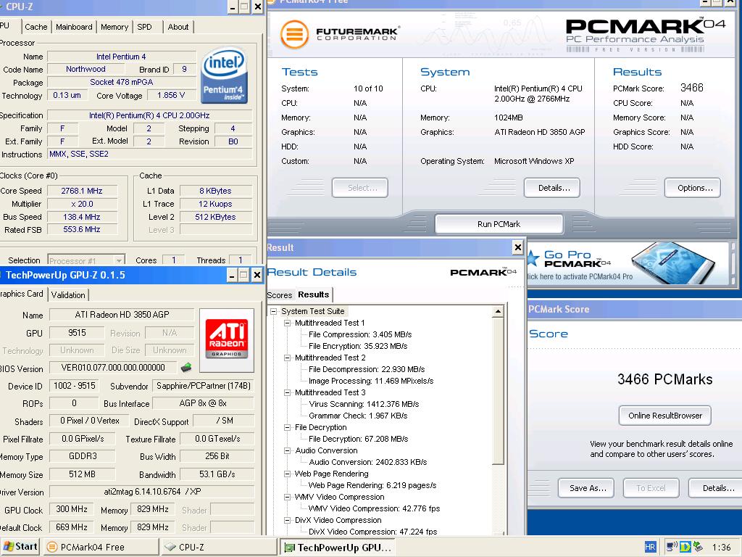Image resolution: width=742 pixels, height=557 pixels.
Task: Click the score window Details... button
Action: 715,488
